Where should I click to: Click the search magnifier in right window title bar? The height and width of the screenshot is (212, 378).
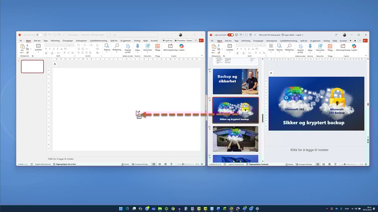(336, 35)
